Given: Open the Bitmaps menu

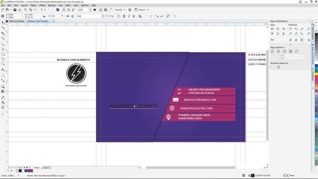Looking at the screenshot, I should 52,5.
